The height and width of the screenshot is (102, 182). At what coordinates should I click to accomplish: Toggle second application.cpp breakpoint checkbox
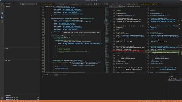click(7, 99)
